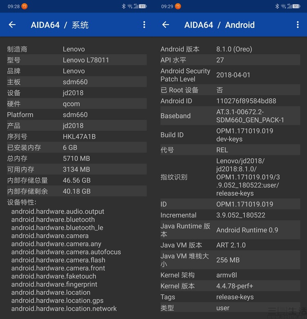
Task: Tap orange notification icon beside 09:29
Action: pos(178,6)
